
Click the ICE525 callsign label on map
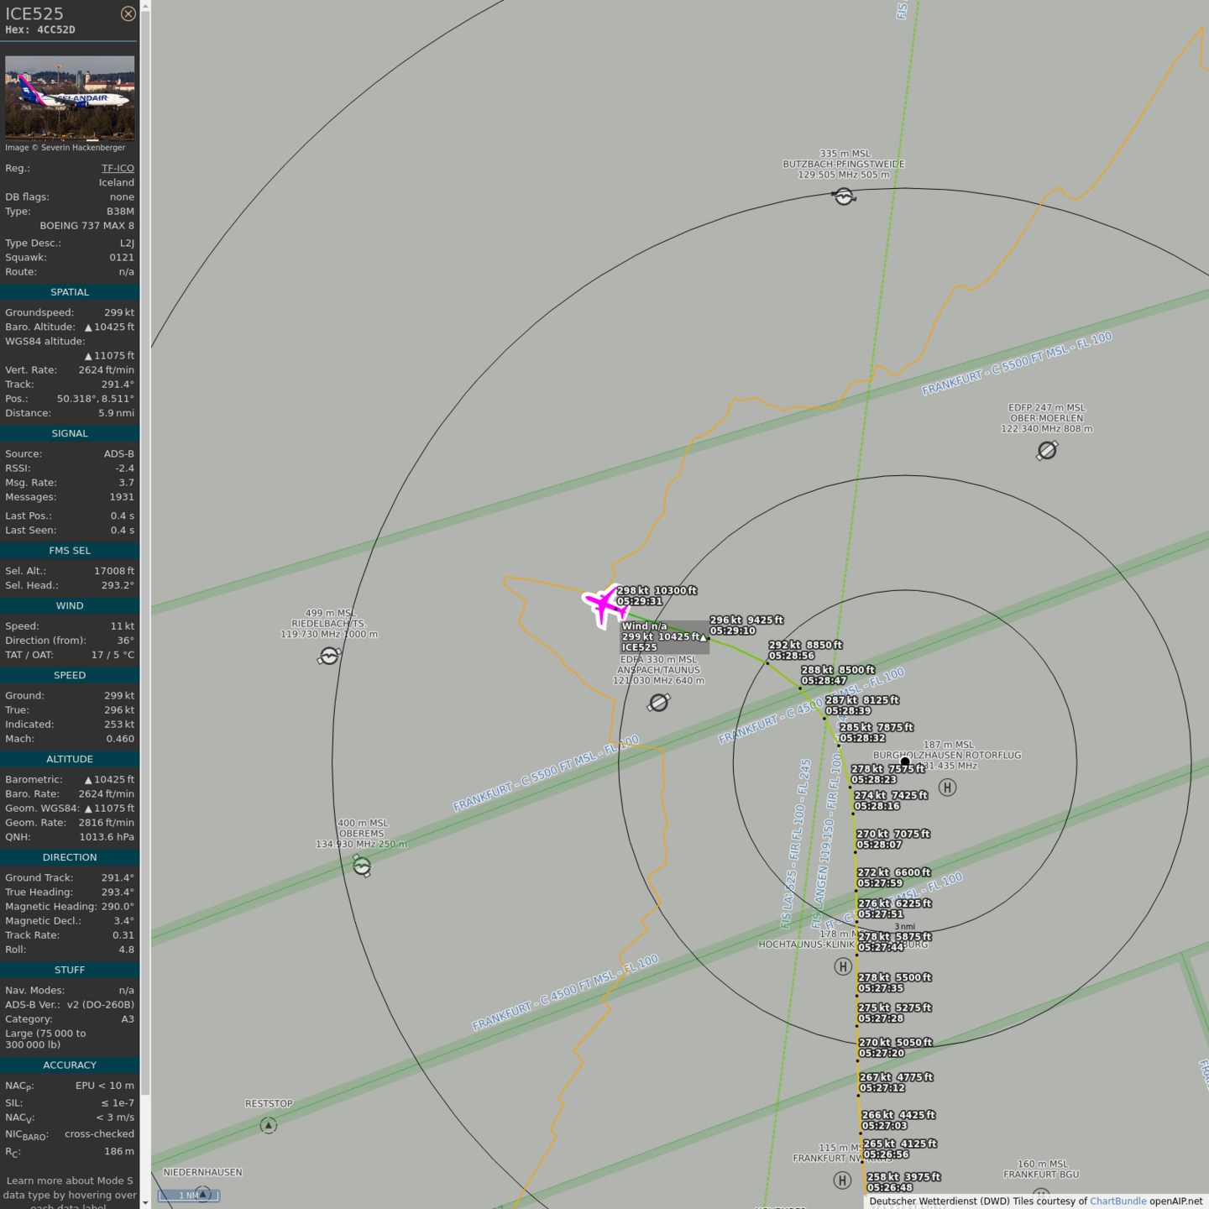[x=639, y=647]
